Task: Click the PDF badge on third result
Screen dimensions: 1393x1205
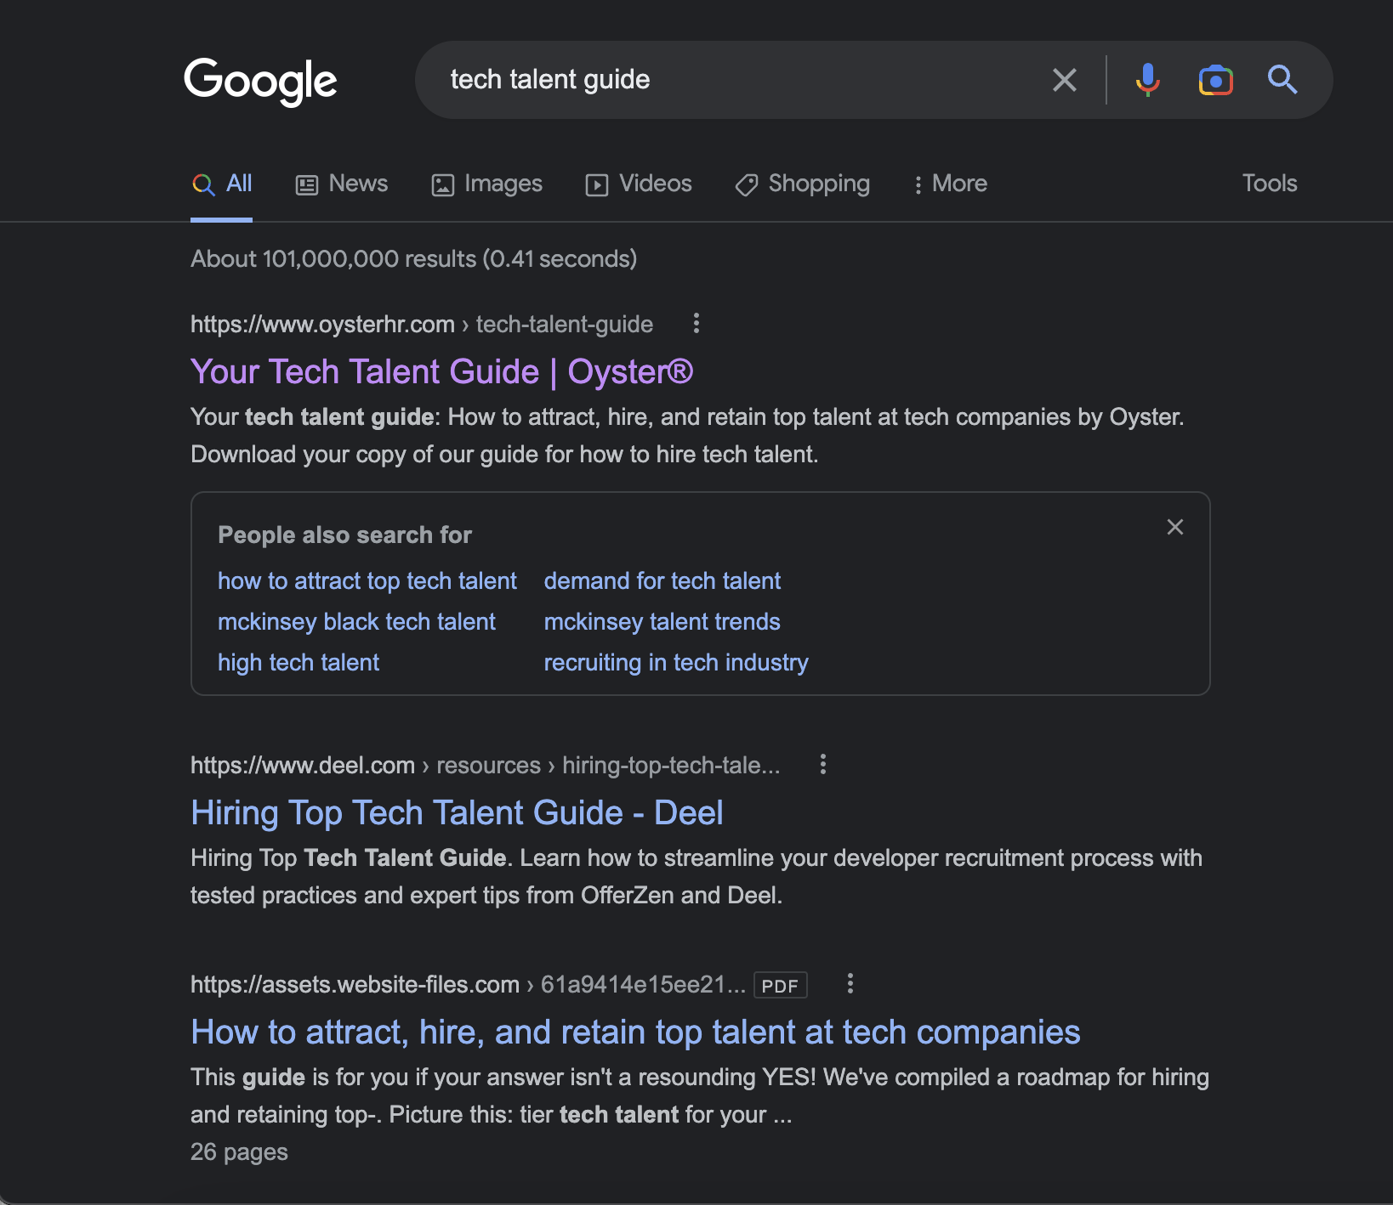Action: (x=780, y=985)
